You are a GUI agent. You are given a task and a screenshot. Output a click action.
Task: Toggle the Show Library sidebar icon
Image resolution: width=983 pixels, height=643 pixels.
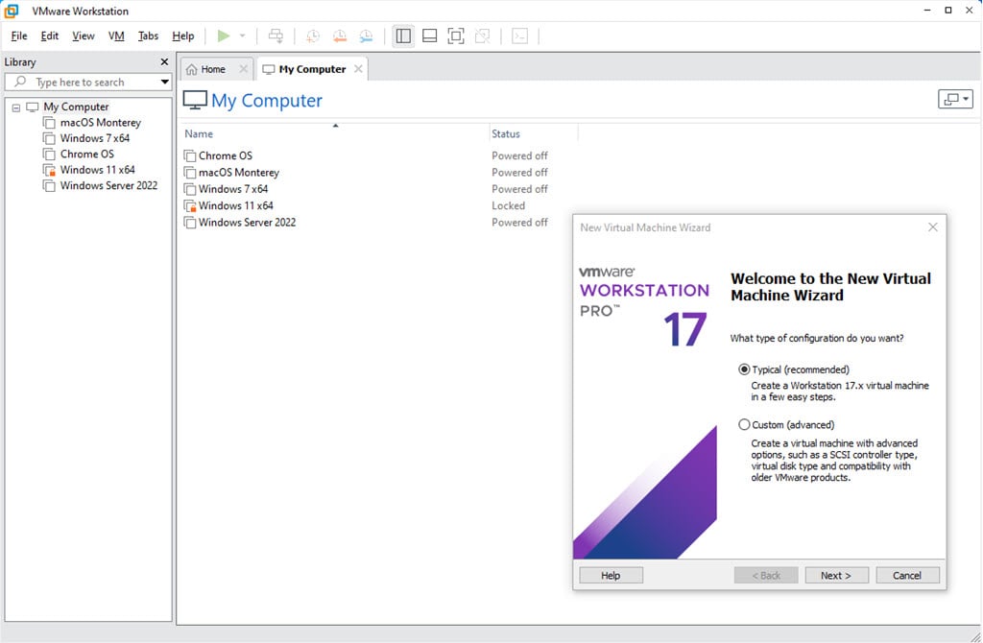pyautogui.click(x=404, y=36)
